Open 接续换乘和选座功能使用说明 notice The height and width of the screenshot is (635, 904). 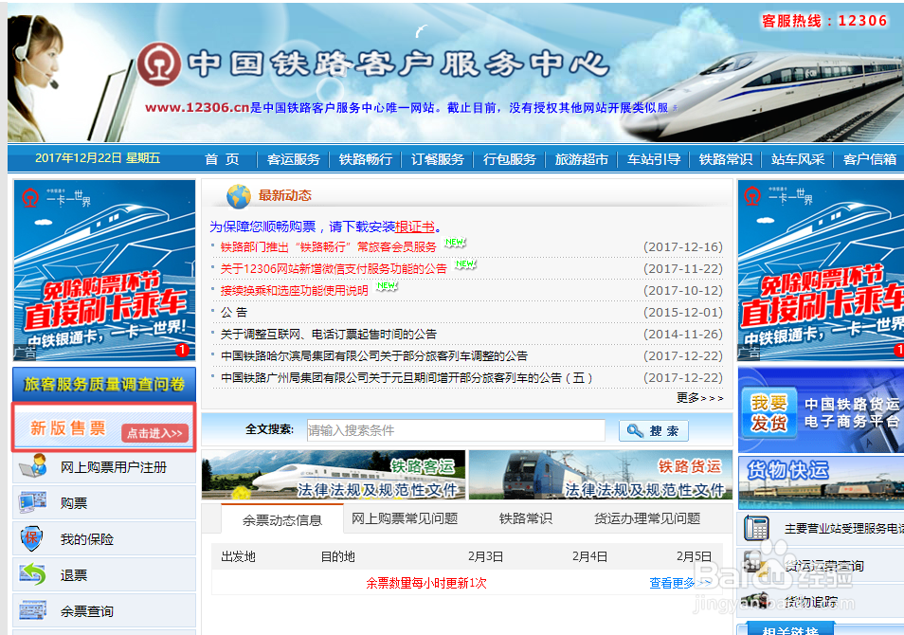click(x=295, y=291)
